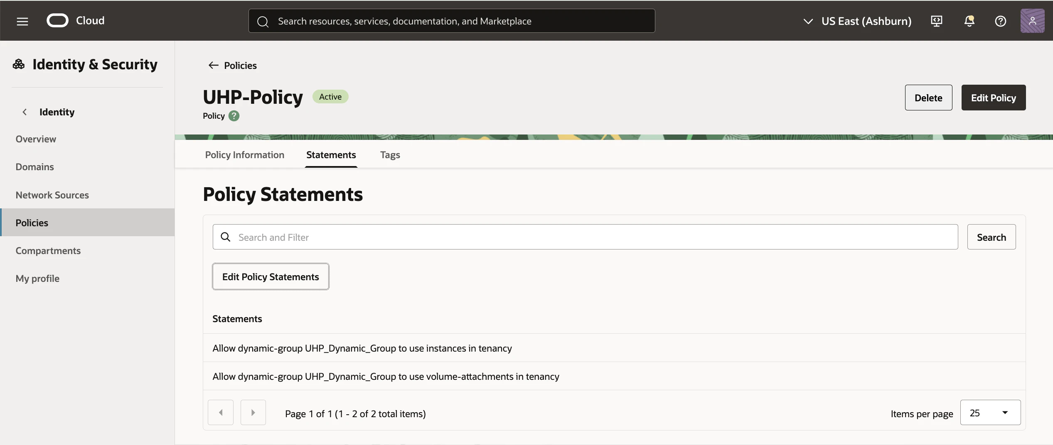Screen dimensions: 1053x445
Task: Open the Cloud Shell developer tools icon
Action: (x=937, y=21)
